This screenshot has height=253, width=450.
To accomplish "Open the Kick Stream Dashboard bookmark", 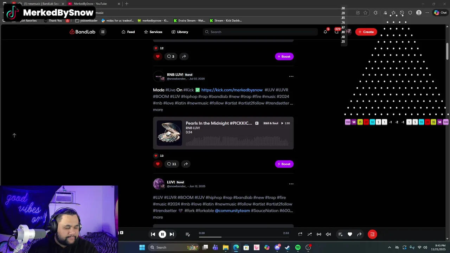I will point(225,21).
